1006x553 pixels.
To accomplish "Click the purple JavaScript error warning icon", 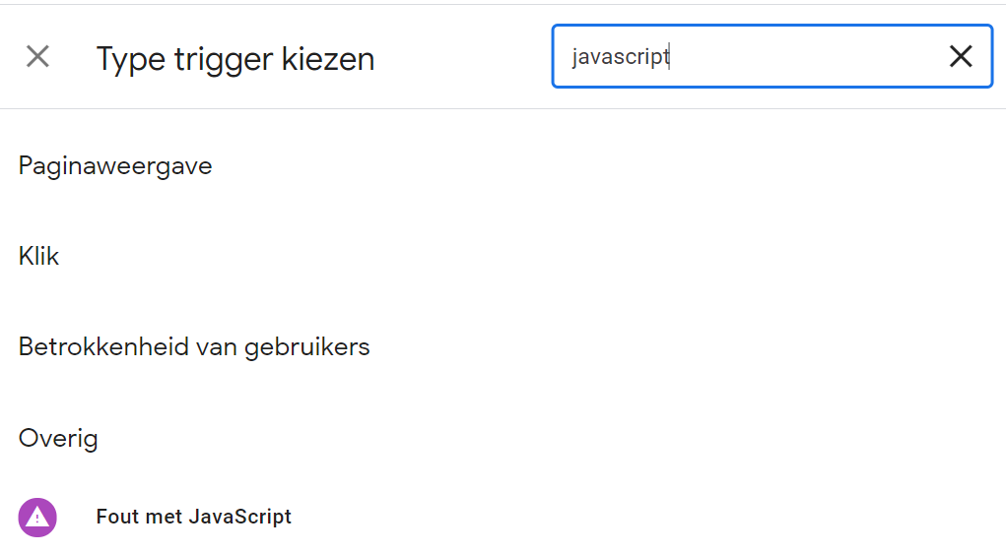I will click(37, 517).
